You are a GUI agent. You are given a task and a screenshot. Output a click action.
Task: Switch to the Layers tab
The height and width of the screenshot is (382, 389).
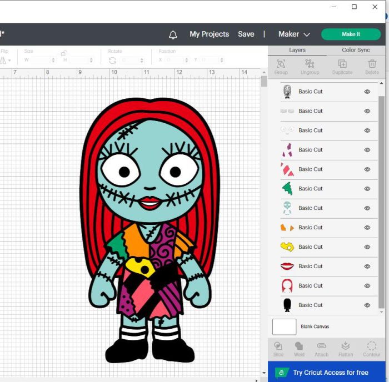(x=297, y=50)
